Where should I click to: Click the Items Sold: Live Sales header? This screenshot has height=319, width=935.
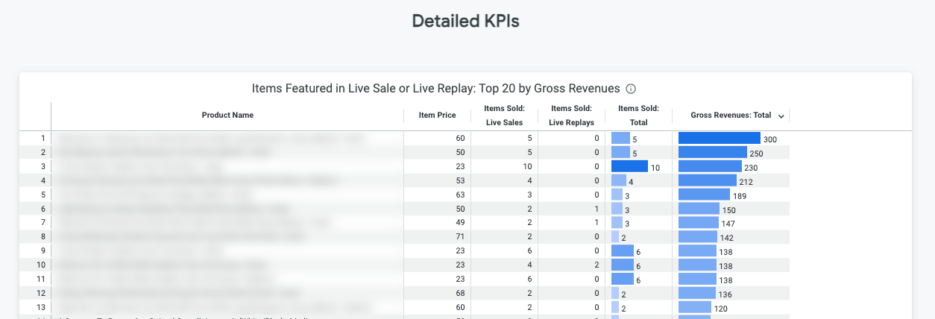(504, 116)
